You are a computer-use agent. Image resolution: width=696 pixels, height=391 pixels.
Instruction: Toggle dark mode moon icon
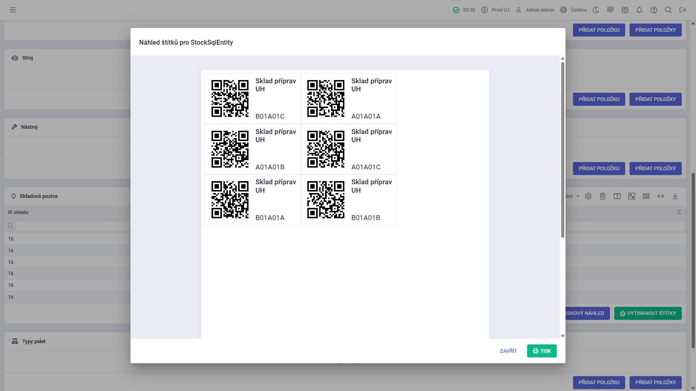click(x=596, y=10)
